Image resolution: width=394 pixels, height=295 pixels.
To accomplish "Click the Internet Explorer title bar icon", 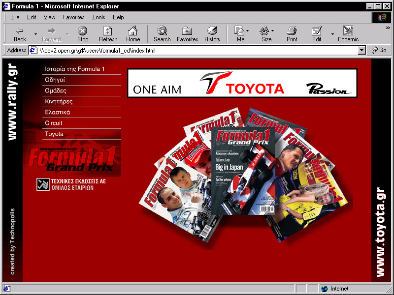I will point(6,6).
